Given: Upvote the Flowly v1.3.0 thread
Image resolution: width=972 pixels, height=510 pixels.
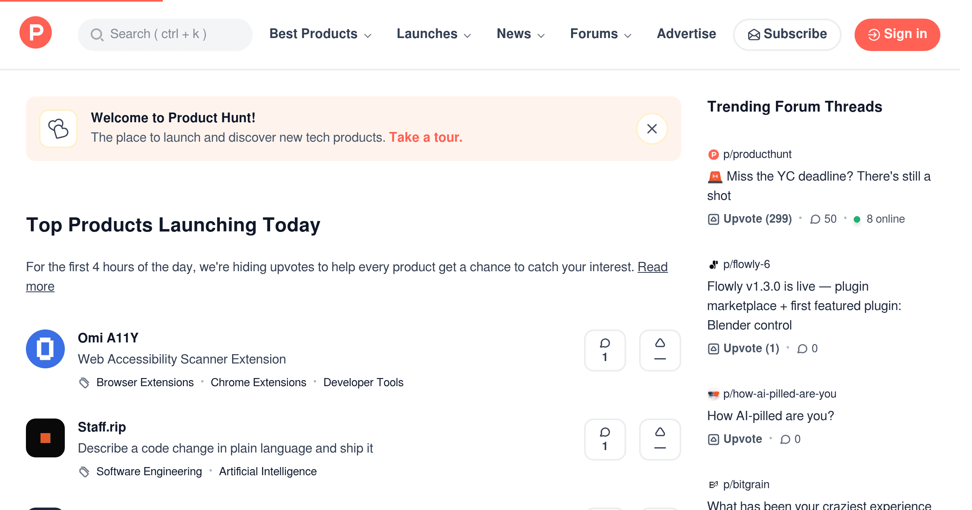Looking at the screenshot, I should click(743, 348).
